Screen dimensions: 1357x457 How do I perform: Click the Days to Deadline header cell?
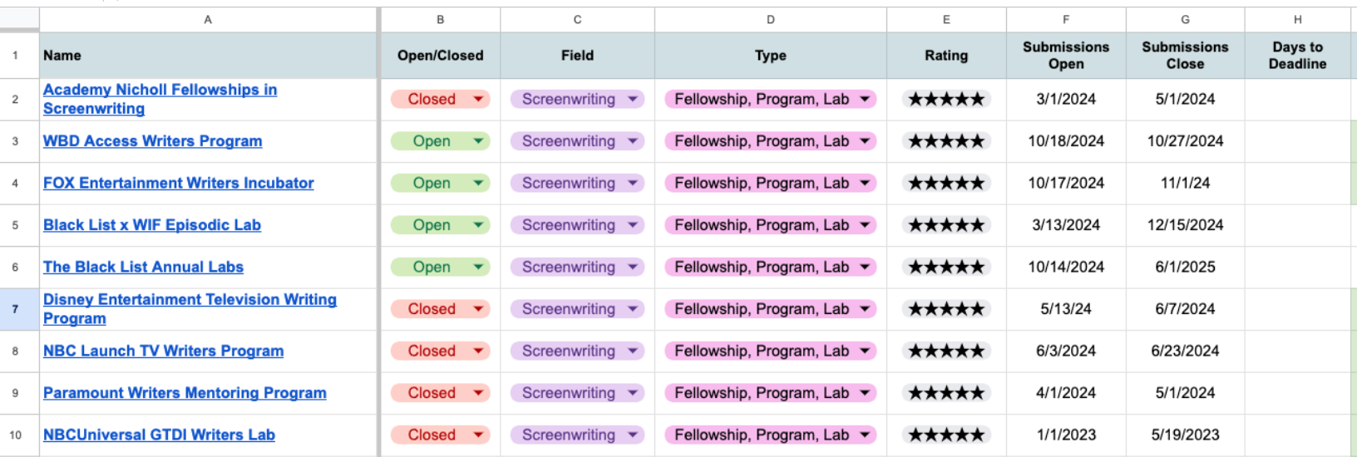tap(1297, 56)
